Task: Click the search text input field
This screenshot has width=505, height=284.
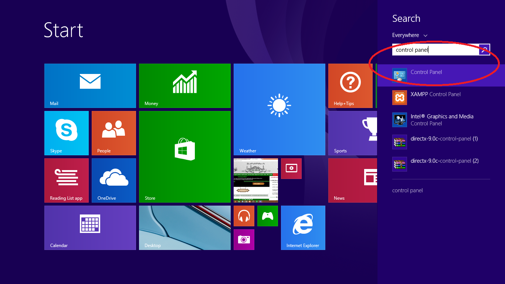Action: (435, 50)
